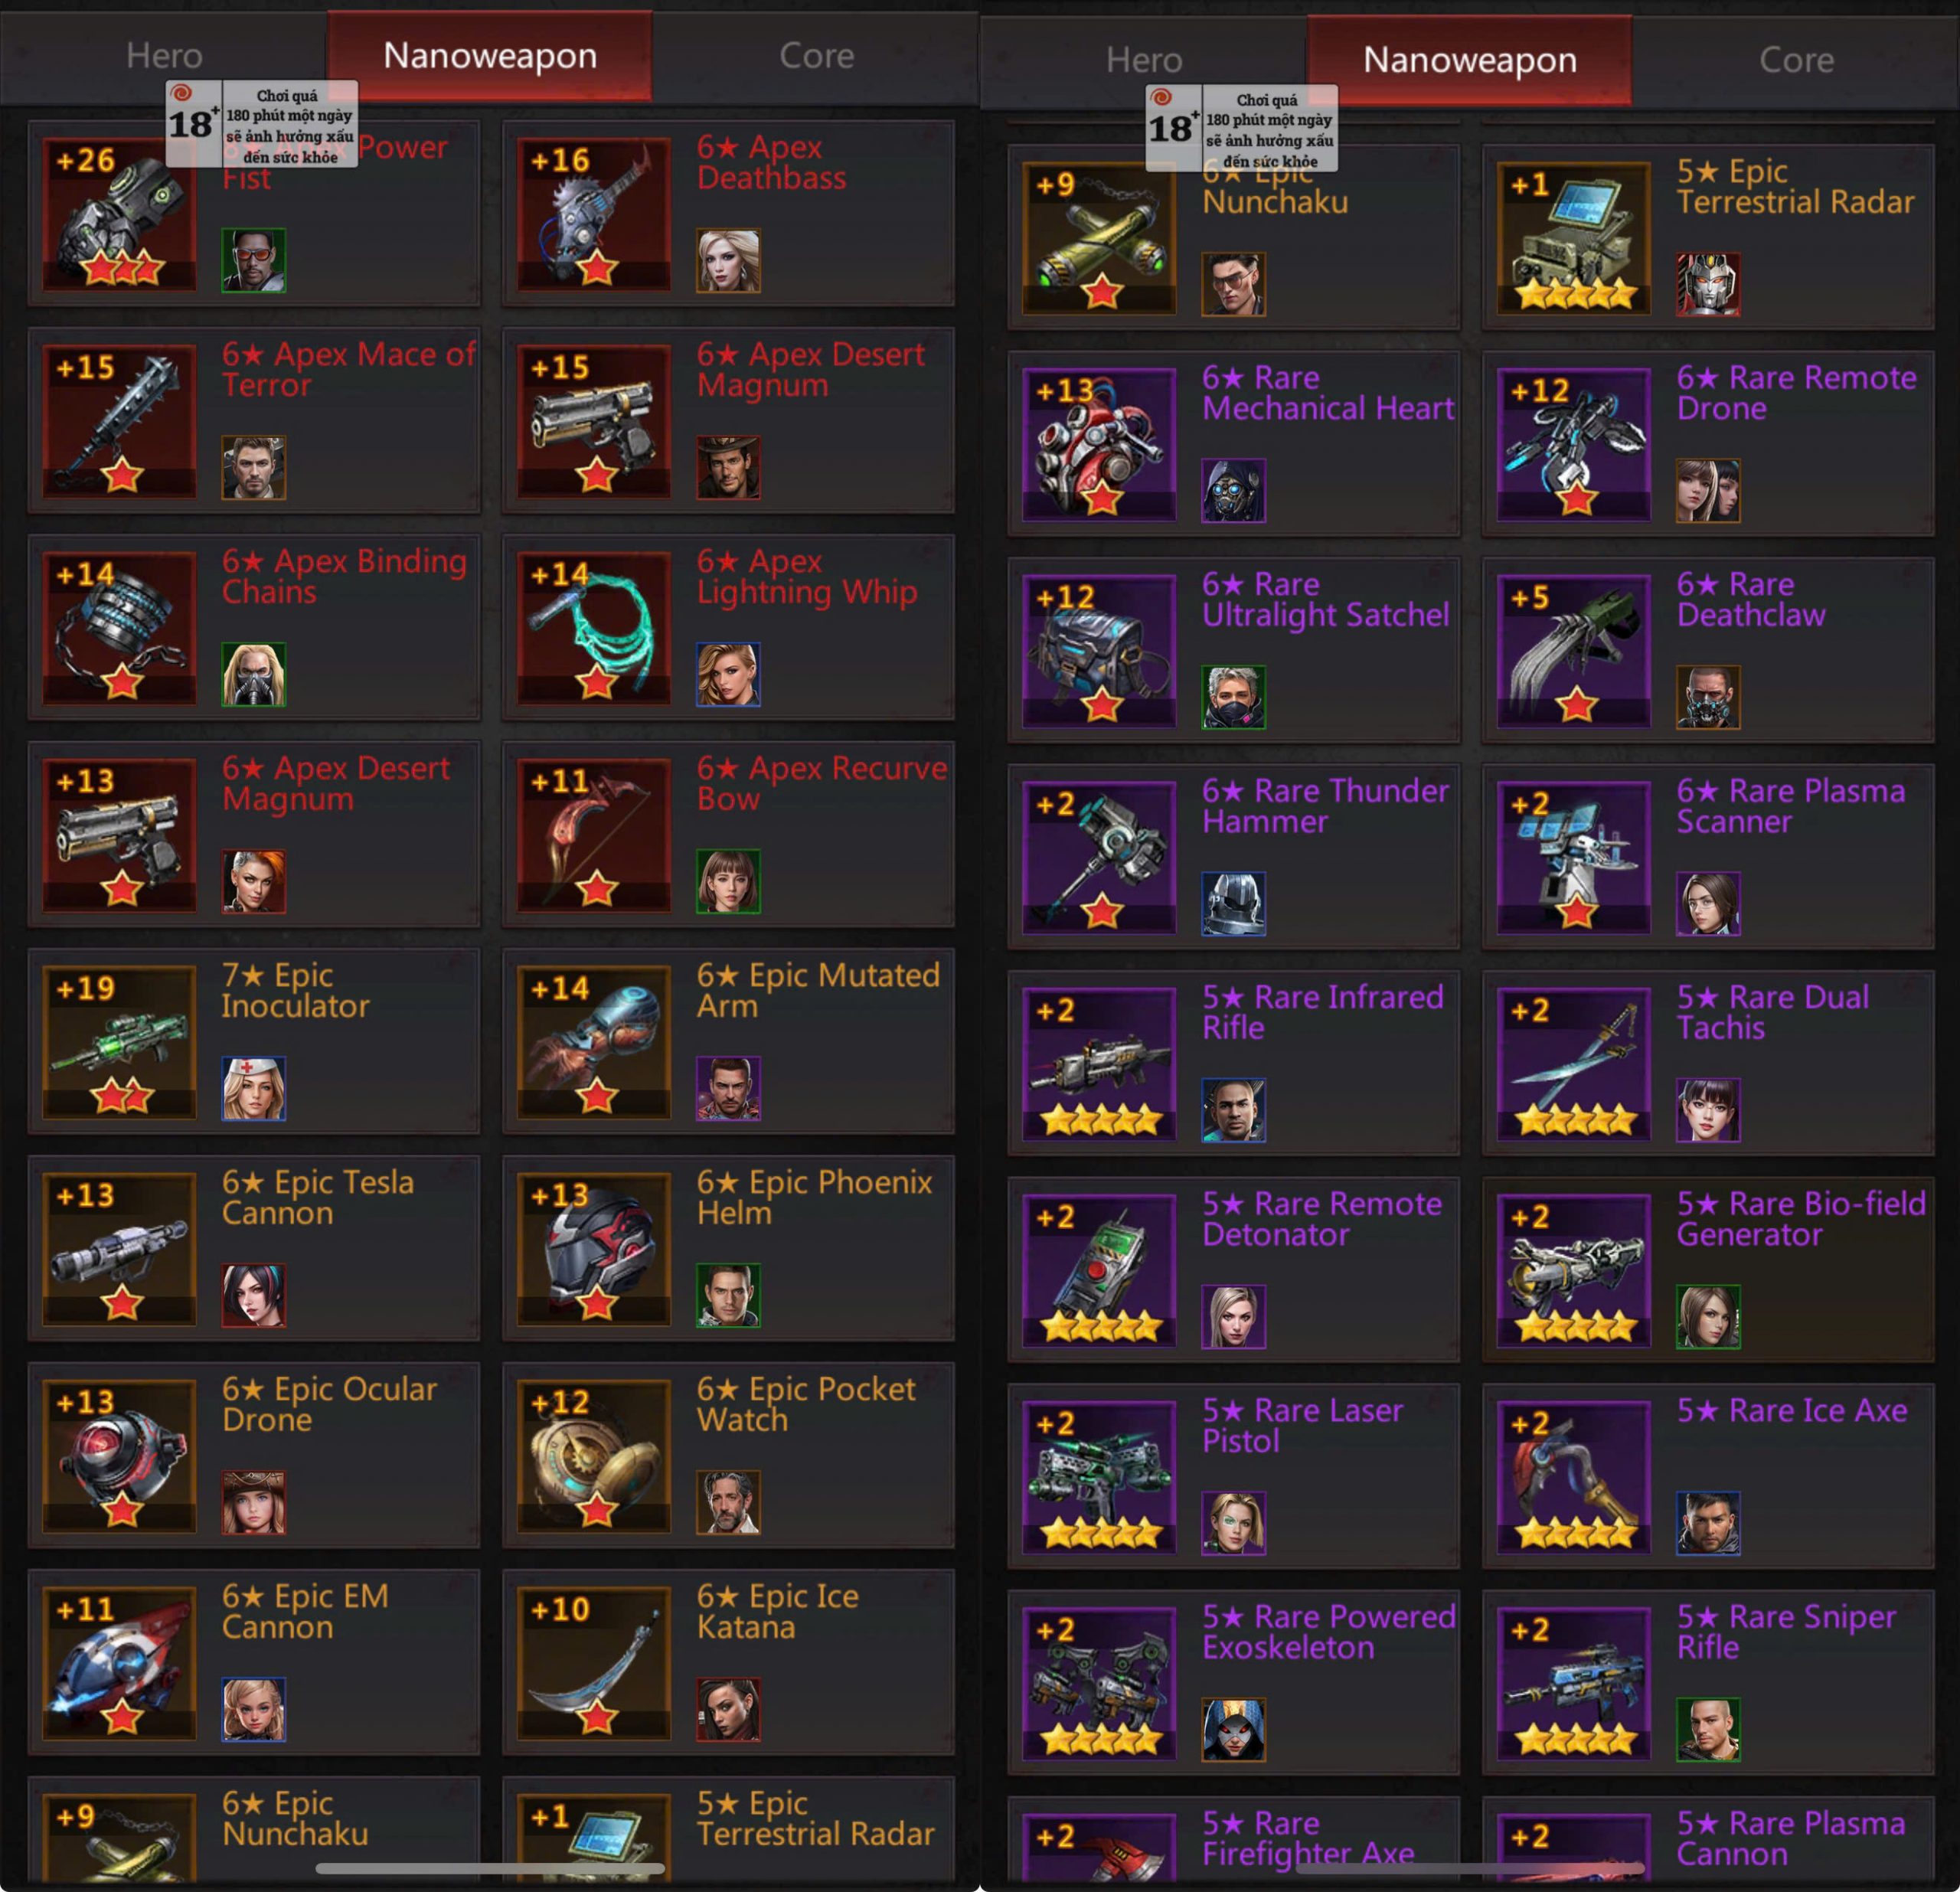Select Hero tab in right panel

click(1144, 60)
